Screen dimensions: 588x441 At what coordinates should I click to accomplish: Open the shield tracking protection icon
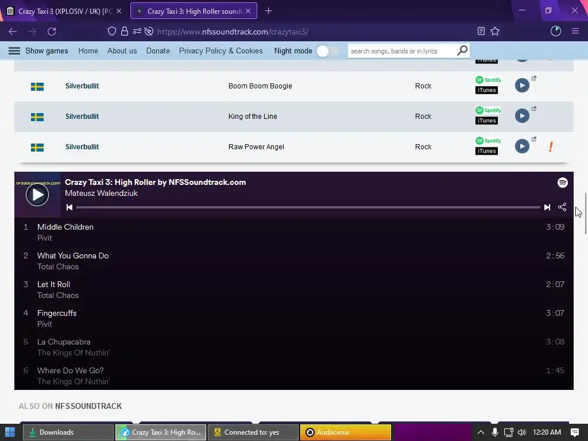[112, 32]
